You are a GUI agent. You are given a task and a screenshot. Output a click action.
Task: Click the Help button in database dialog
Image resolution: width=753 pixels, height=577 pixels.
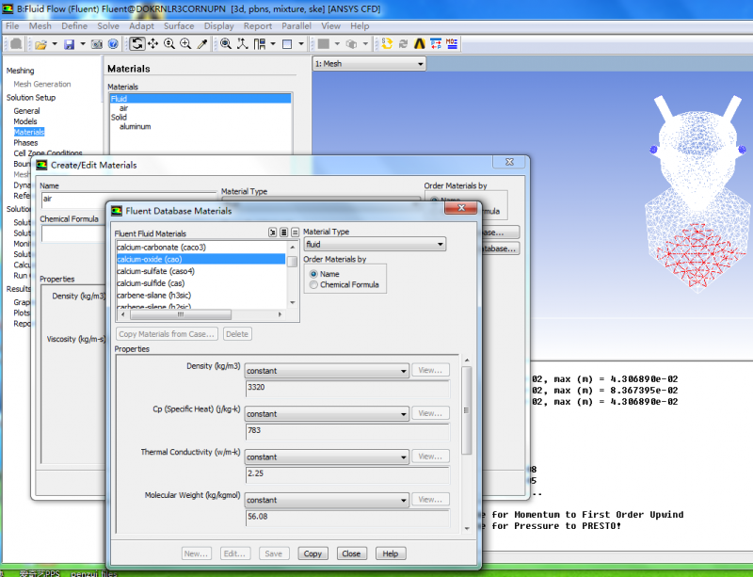coord(390,553)
